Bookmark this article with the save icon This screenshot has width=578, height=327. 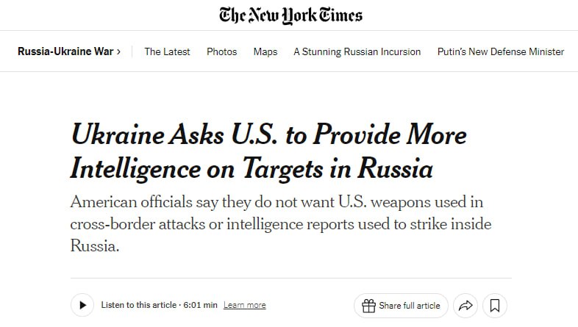click(x=496, y=306)
